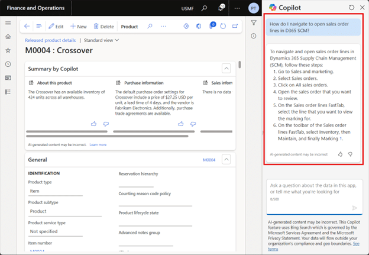The image size is (369, 255).
Task: Click the back arrow in action bar
Action: 27,27
